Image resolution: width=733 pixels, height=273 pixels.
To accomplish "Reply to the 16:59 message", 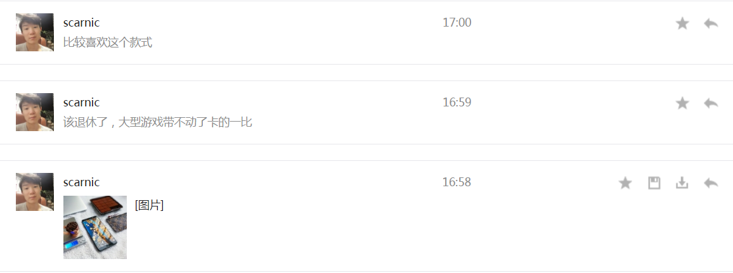I will (711, 103).
